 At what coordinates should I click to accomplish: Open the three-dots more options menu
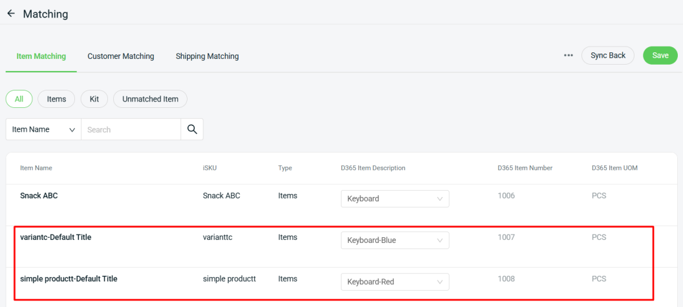(x=569, y=56)
